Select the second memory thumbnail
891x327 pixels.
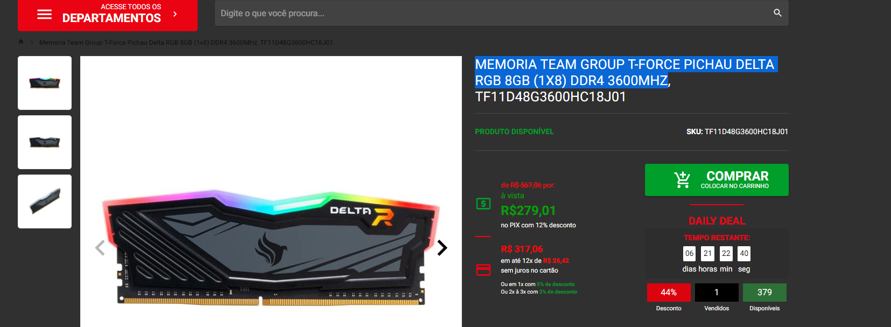tap(45, 142)
